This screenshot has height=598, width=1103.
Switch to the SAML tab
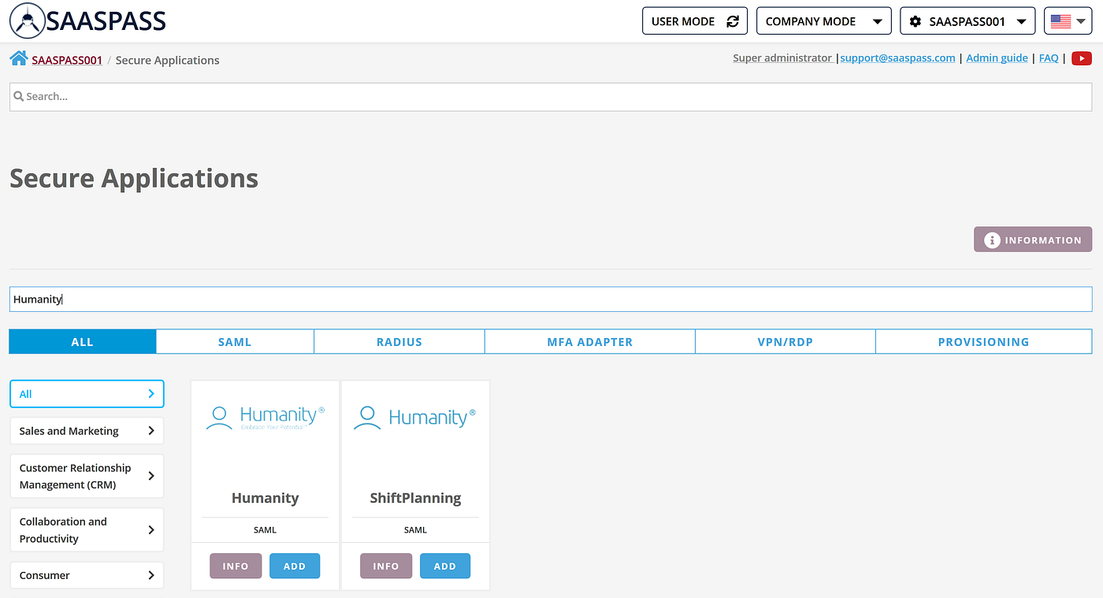point(235,342)
